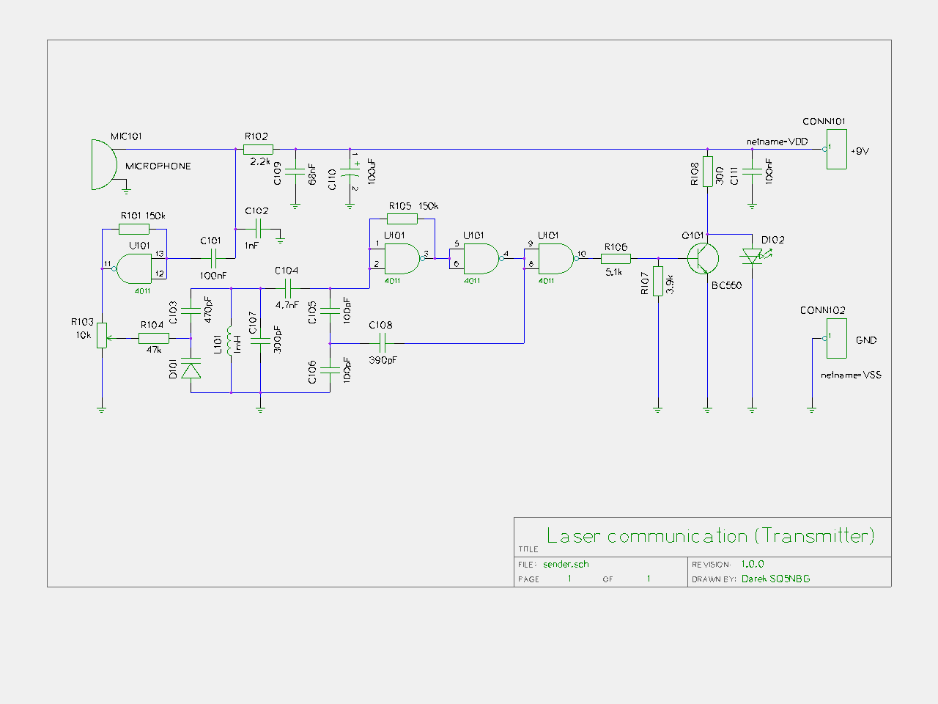Select the C110 100uF polarized capacitor
The height and width of the screenshot is (704, 938).
click(x=350, y=175)
